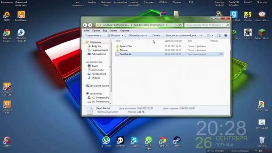Viewport: 272px width, 153px height.
Task: Go forward in Explorer navigation
Action: point(90,25)
